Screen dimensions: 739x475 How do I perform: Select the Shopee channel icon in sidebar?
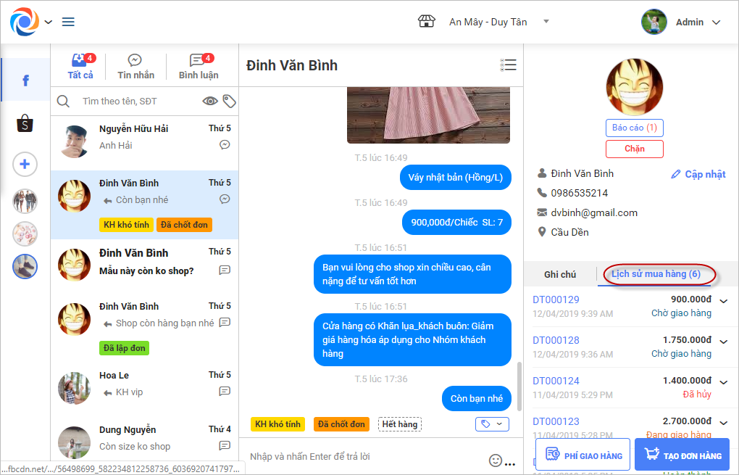click(25, 123)
